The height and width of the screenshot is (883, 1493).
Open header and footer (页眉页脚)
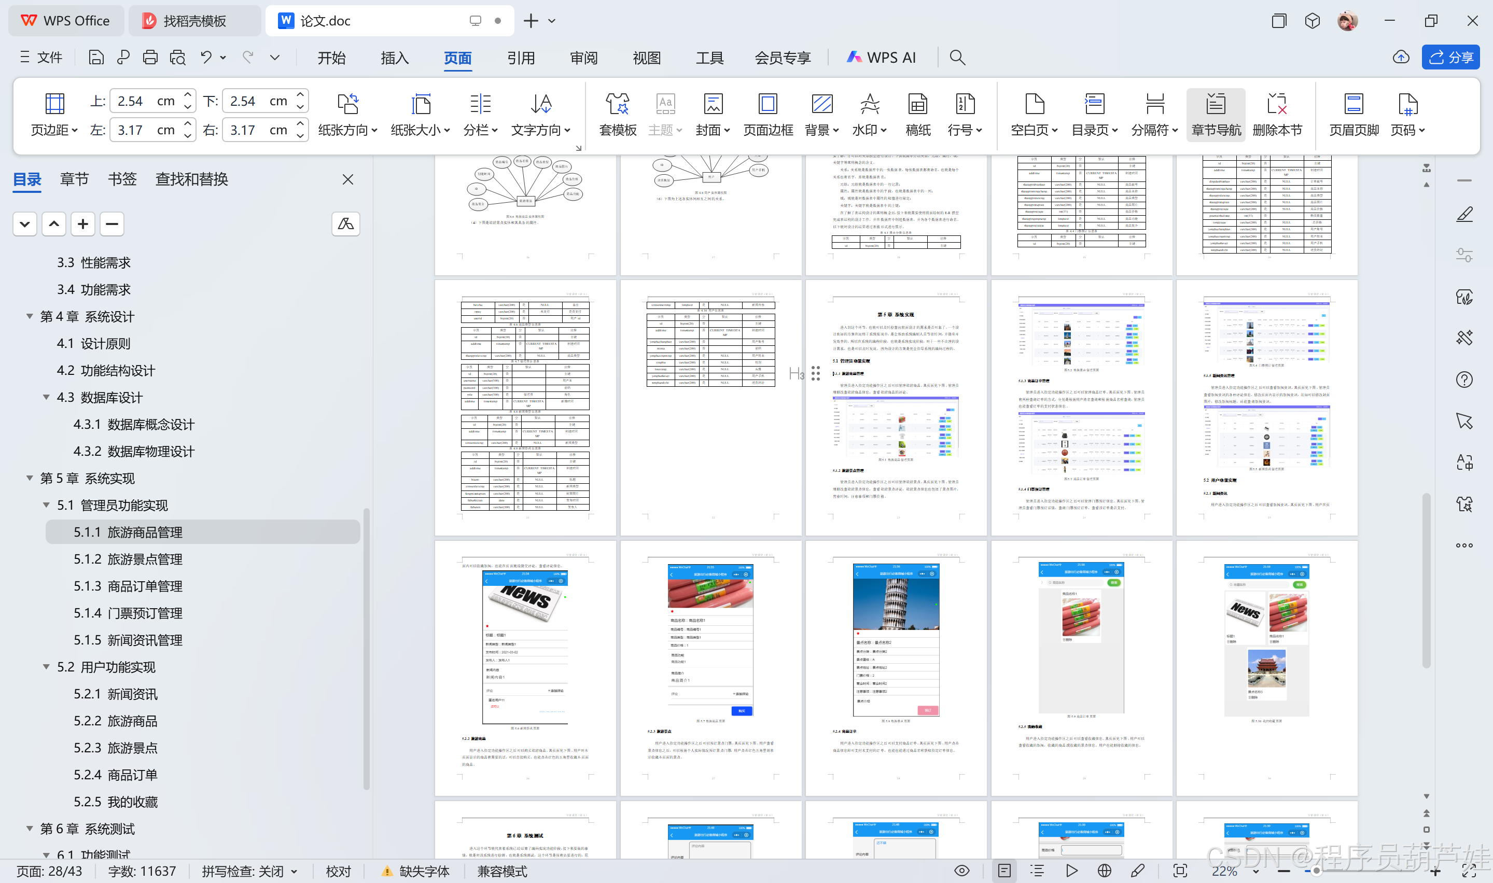pyautogui.click(x=1354, y=114)
